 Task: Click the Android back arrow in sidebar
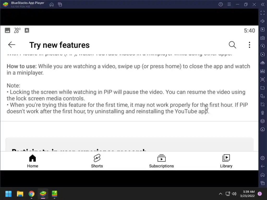tap(263, 166)
